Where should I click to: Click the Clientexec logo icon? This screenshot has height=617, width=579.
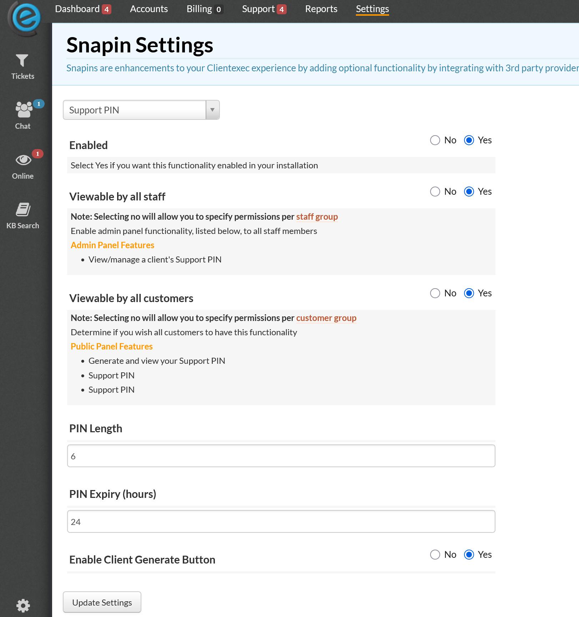25,18
